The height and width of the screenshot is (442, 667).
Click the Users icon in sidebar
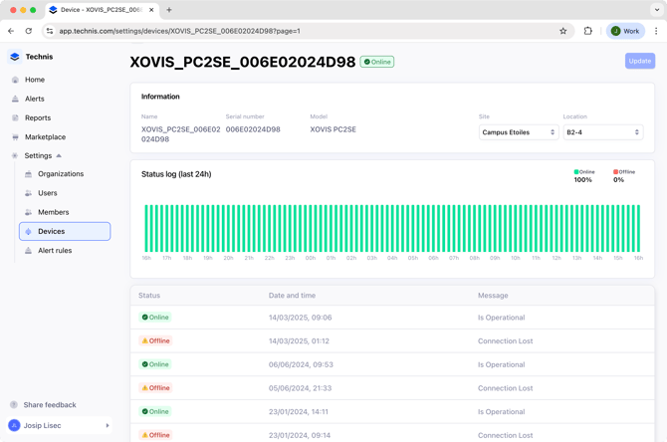[x=29, y=193]
